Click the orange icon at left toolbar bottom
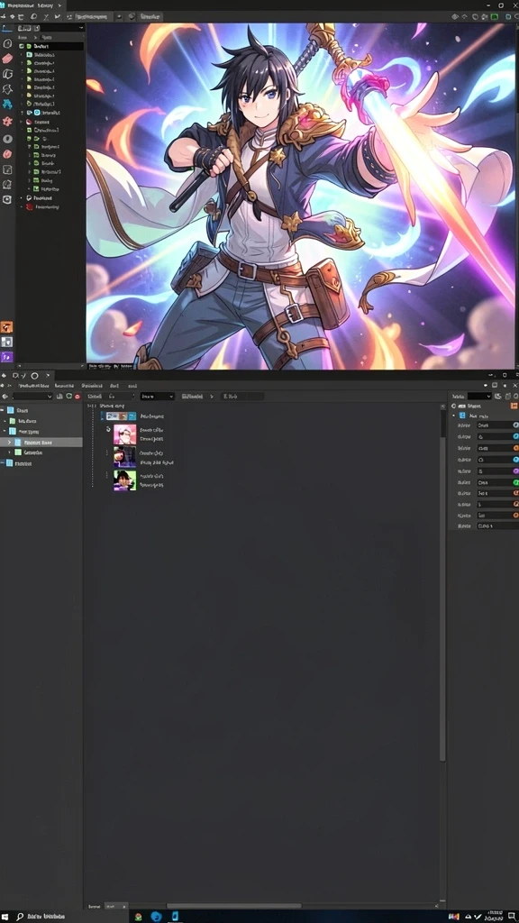This screenshot has width=519, height=923. (x=7, y=327)
